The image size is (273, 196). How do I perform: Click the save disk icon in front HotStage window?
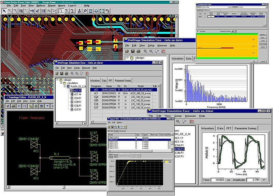[x=62, y=73]
